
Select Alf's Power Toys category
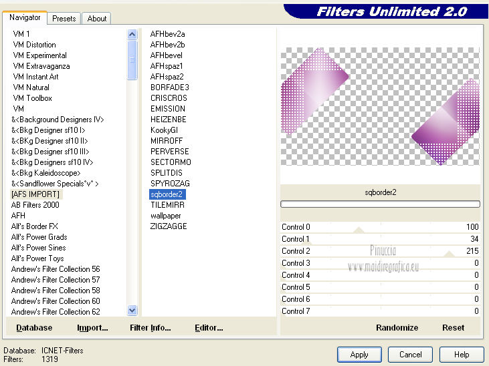pyautogui.click(x=37, y=258)
